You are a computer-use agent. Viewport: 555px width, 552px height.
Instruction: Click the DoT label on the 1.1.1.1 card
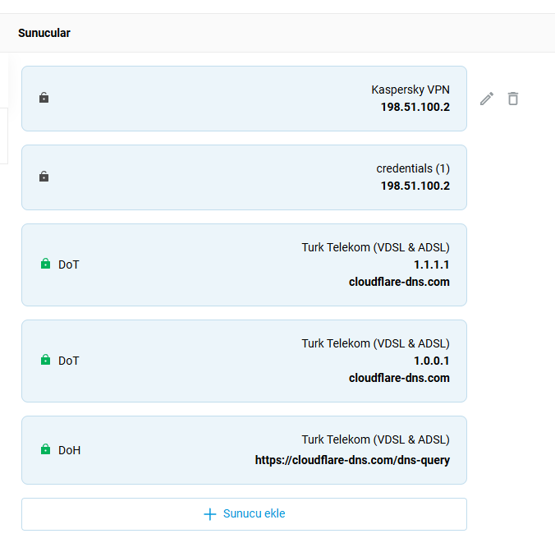pyautogui.click(x=69, y=264)
